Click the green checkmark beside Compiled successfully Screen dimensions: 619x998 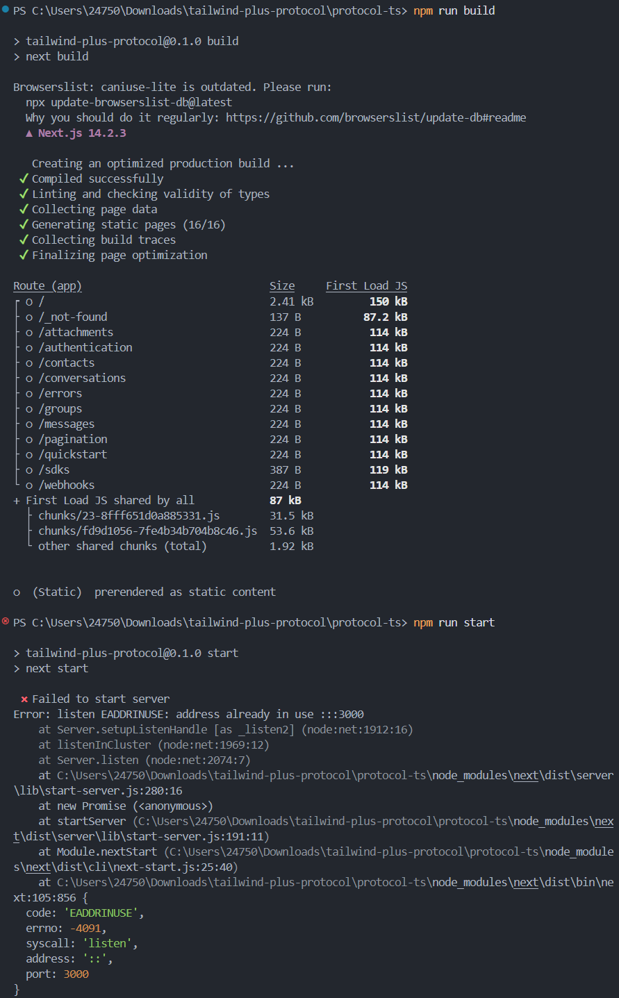(24, 178)
